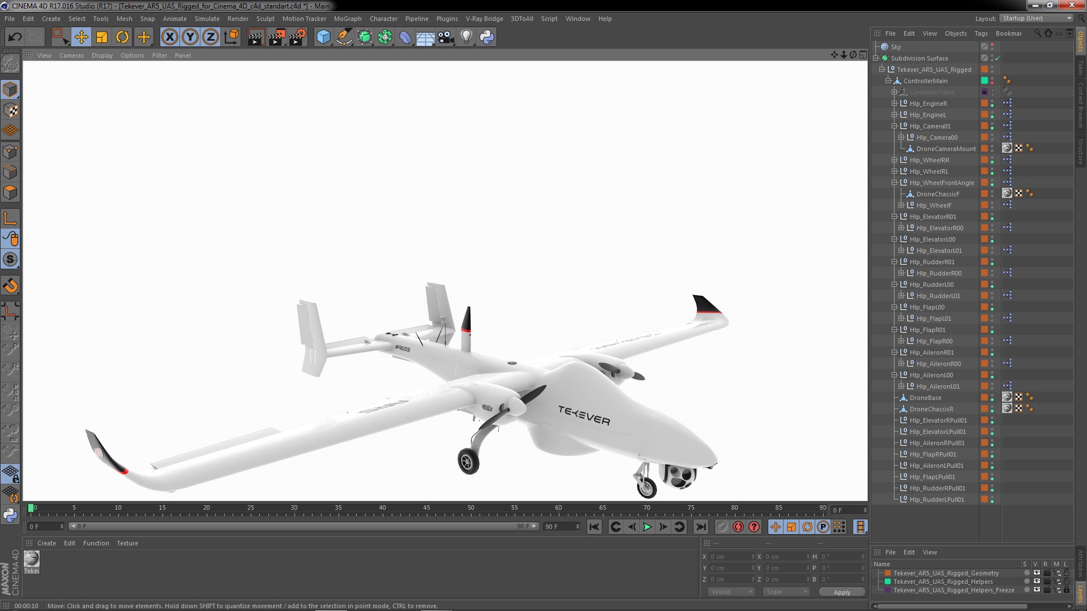Open the Objects menu in Object Manager
This screenshot has width=1087, height=611.
956,33
